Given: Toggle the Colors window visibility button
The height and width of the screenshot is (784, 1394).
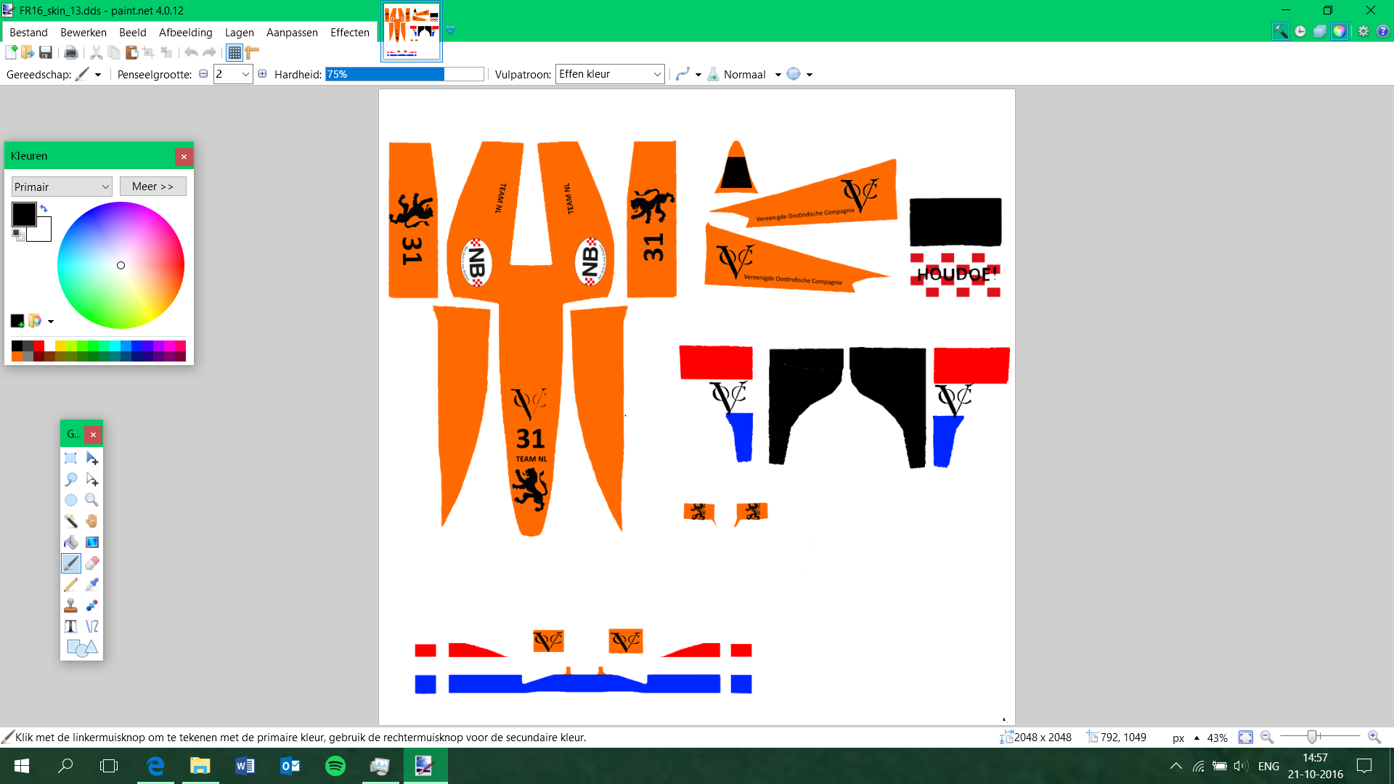Looking at the screenshot, I should [1339, 31].
